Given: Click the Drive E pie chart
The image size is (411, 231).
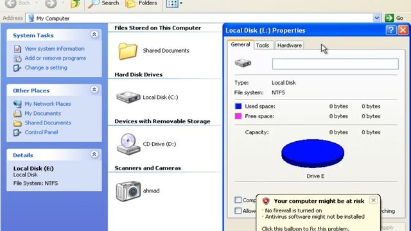Looking at the screenshot, I should click(313, 153).
